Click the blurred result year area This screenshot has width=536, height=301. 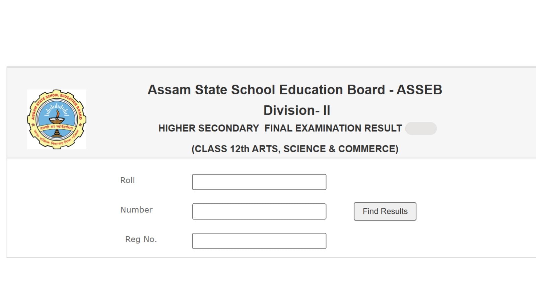(x=421, y=128)
